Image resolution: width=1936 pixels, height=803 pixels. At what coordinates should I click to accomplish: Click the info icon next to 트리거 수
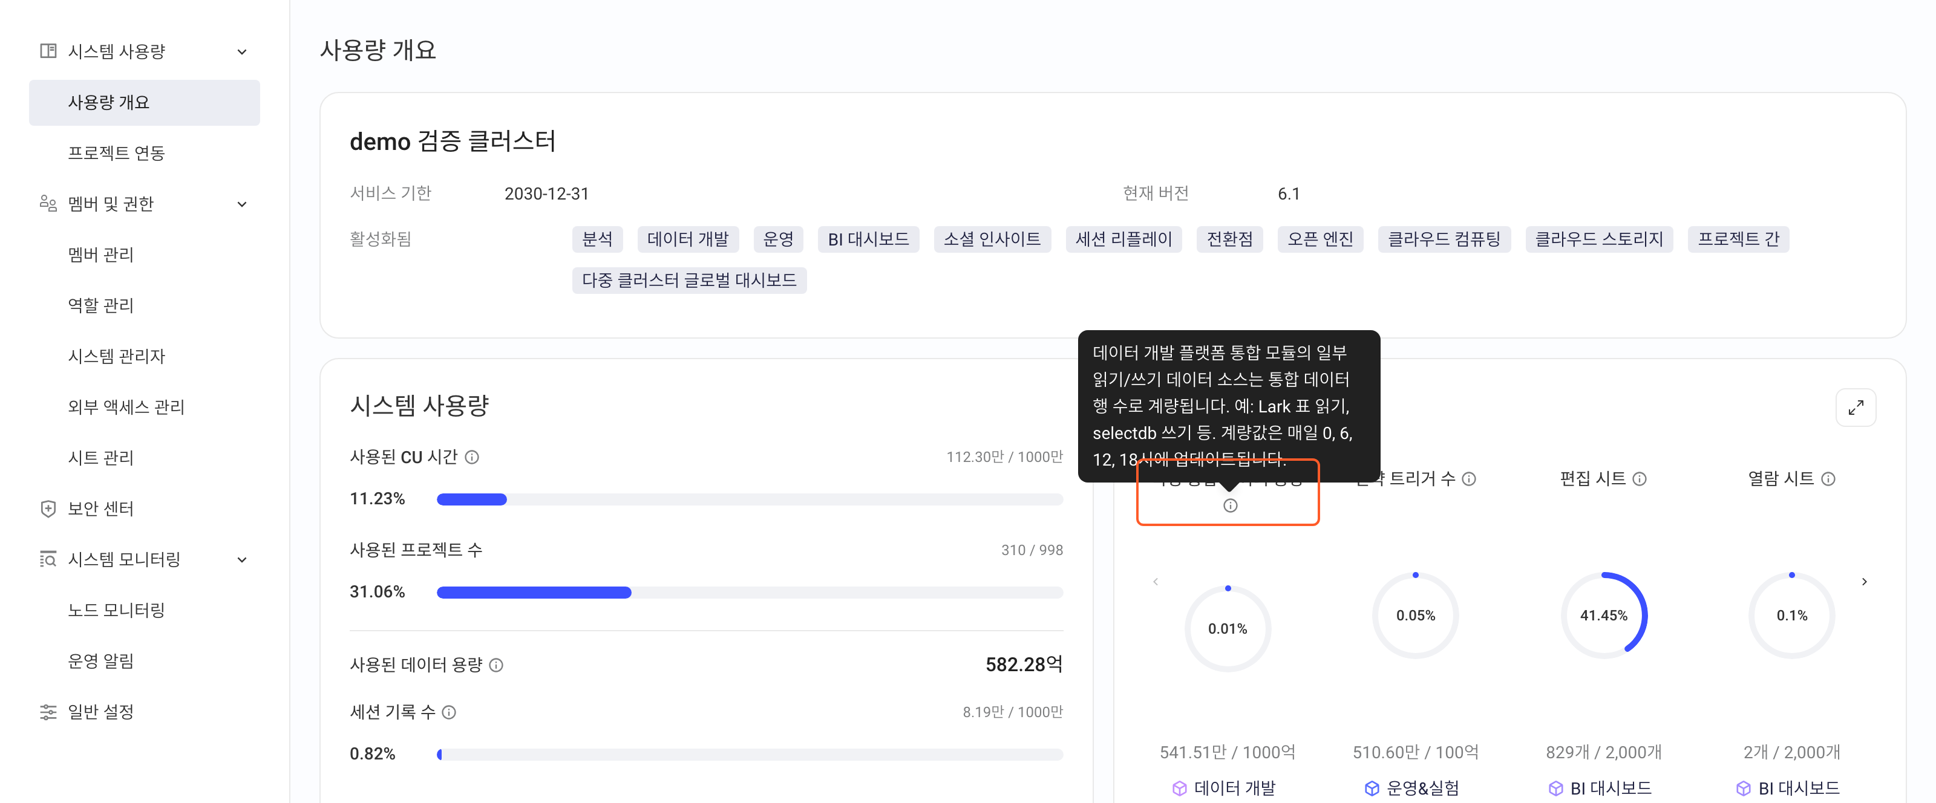pos(1470,478)
